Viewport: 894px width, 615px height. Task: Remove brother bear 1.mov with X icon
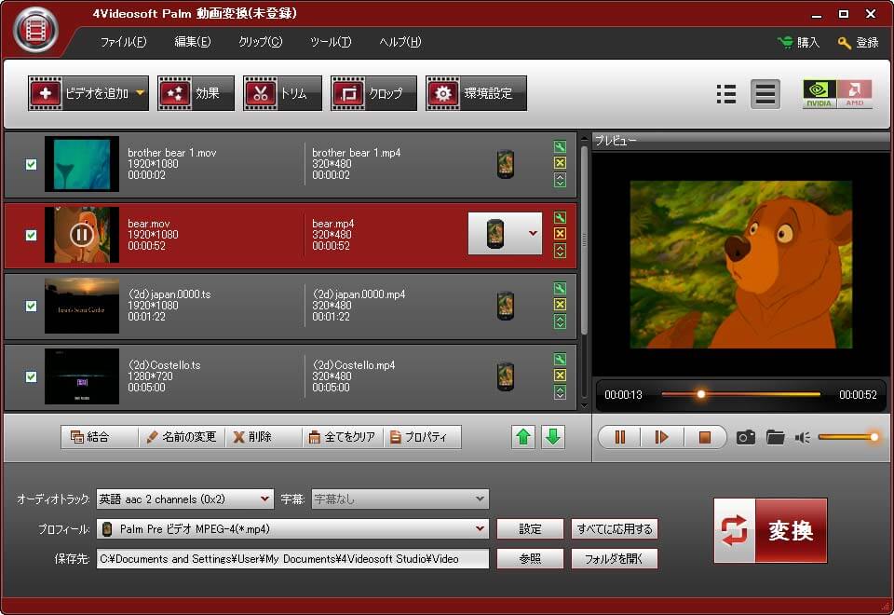(x=560, y=163)
